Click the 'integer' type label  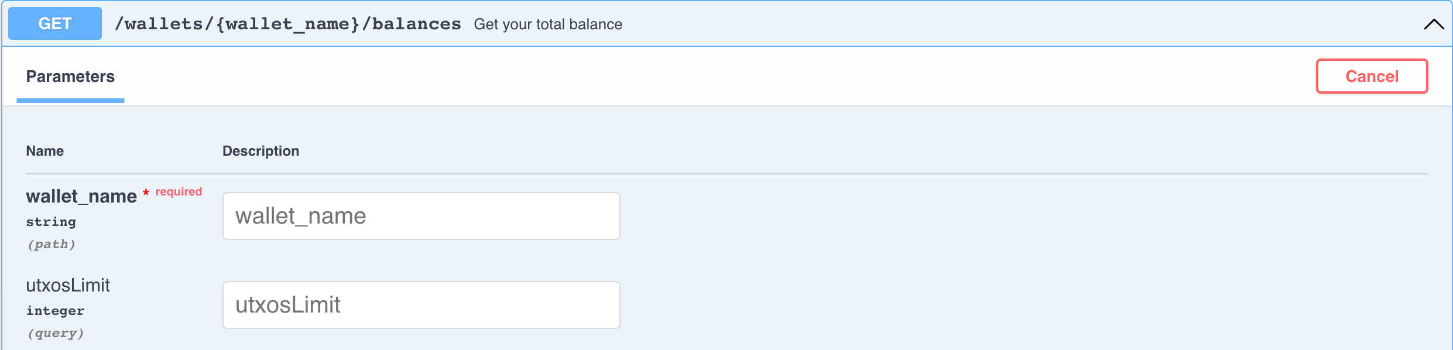[55, 311]
